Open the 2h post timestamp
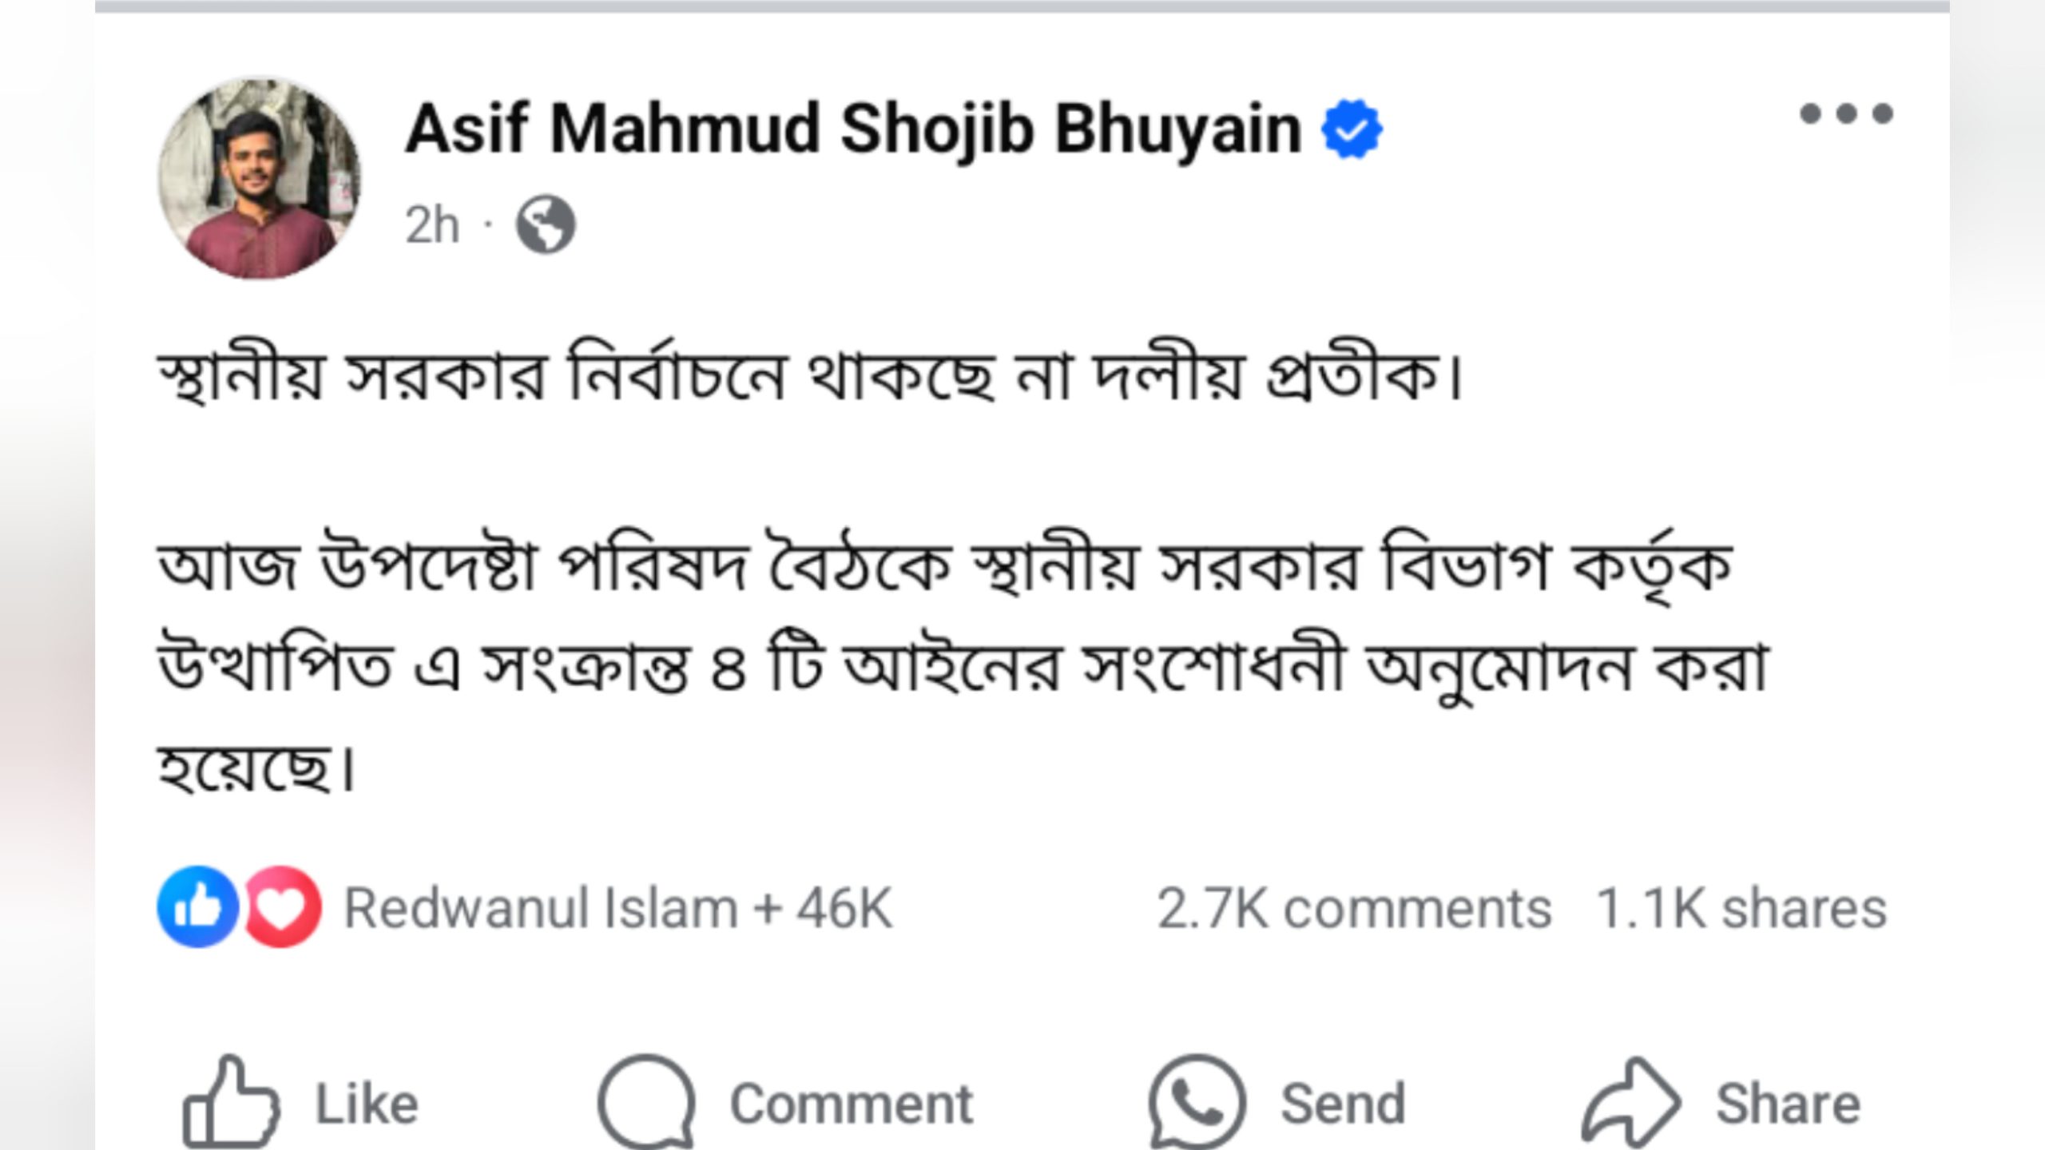The width and height of the screenshot is (2045, 1150). 432,224
